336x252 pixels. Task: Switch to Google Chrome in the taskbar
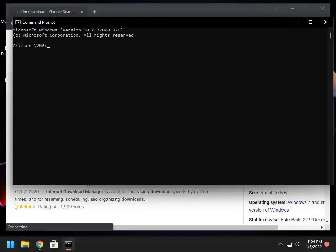[40, 244]
